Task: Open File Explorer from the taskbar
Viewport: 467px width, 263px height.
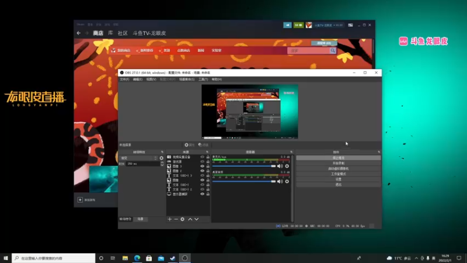Action: pos(125,258)
